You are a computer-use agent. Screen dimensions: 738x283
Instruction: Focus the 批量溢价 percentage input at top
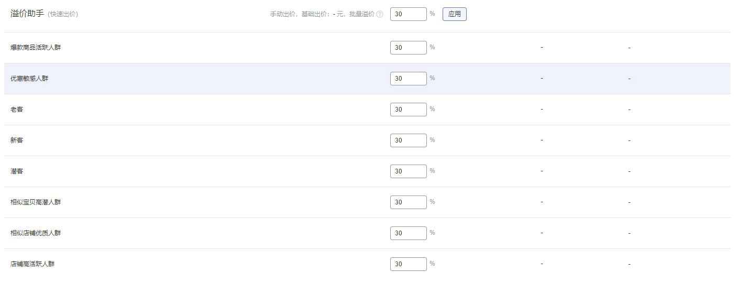[408, 14]
